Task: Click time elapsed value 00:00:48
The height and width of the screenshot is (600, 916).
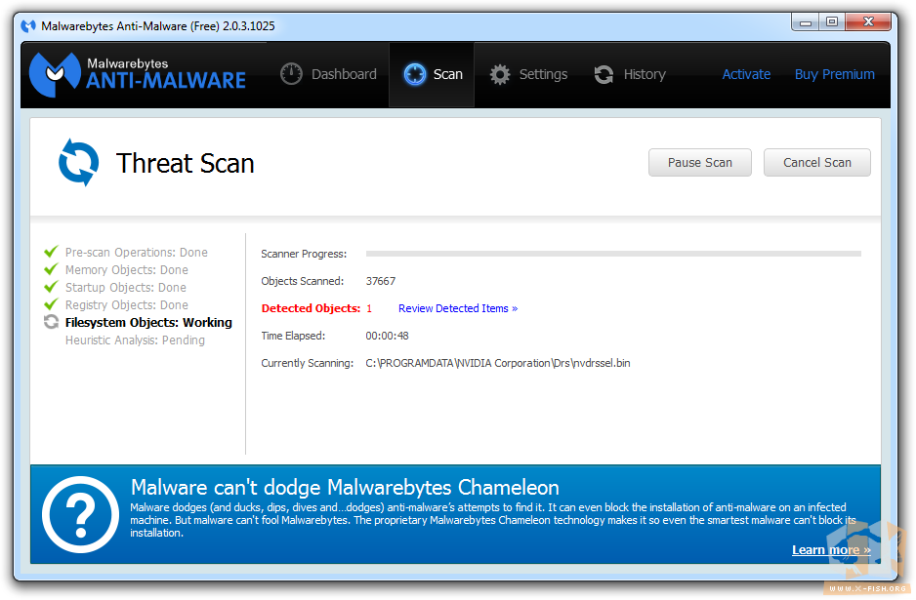Action: tap(387, 336)
